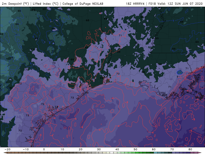The width and height of the screenshot is (205, 154).
Task: Click the "-10" colorbar tick label
Action: point(26,149)
